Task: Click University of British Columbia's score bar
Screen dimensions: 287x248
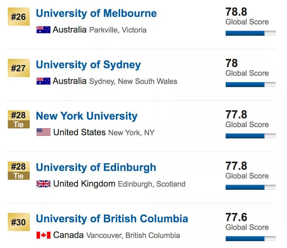Action: pyautogui.click(x=251, y=239)
